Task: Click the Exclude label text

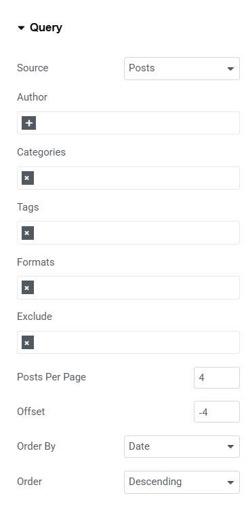Action: 35,317
